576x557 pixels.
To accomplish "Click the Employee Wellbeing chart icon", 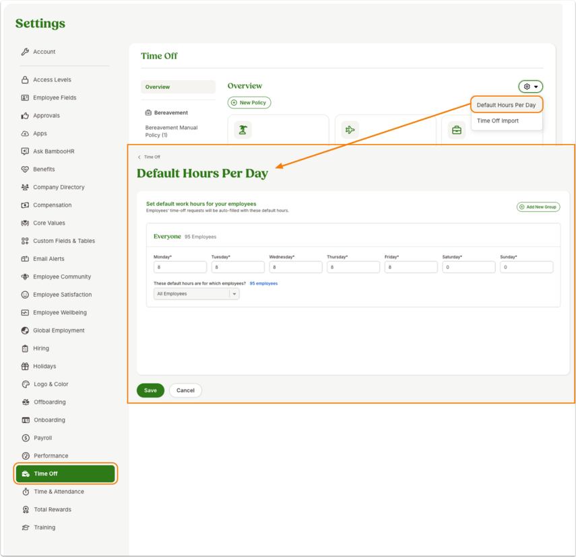I will pyautogui.click(x=25, y=313).
